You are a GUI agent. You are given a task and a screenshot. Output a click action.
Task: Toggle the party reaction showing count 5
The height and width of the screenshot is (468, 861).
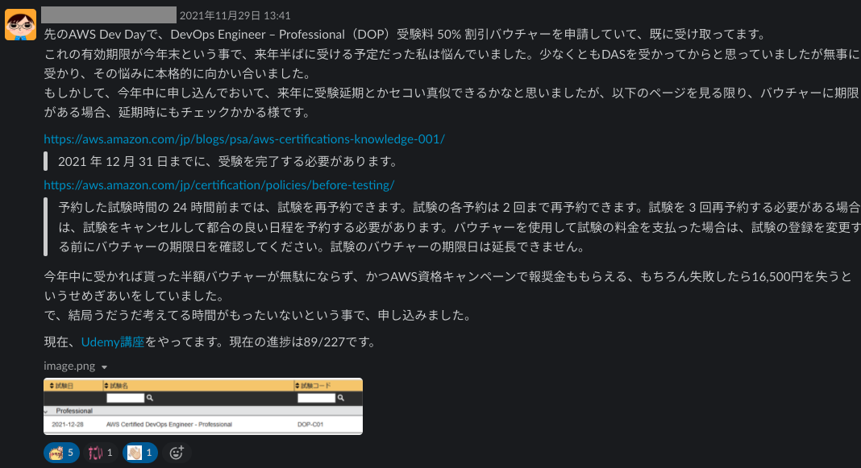click(61, 452)
